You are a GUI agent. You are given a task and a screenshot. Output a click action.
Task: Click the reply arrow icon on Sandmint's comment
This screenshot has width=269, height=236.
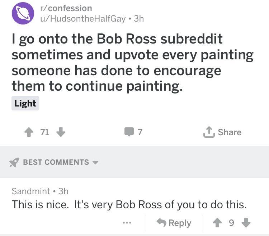[x=161, y=223]
